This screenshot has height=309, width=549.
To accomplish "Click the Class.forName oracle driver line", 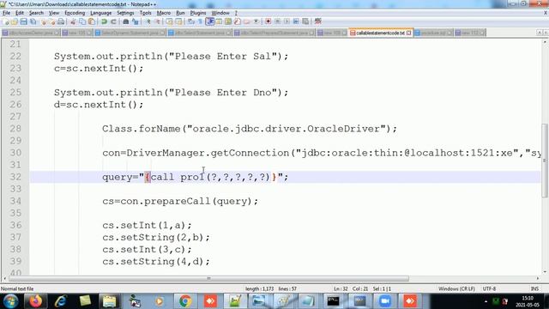I will [x=250, y=129].
